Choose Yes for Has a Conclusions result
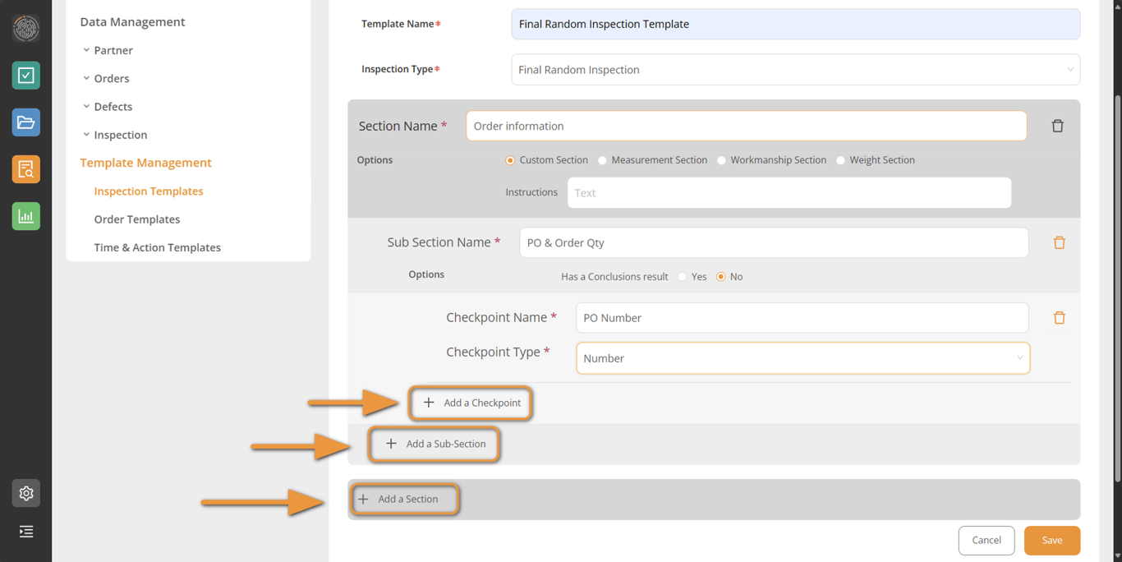 683,277
